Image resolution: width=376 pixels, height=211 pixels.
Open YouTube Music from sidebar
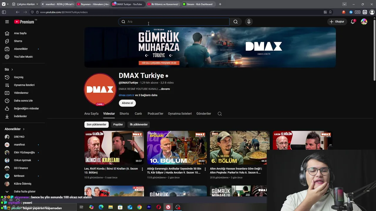click(x=22, y=57)
